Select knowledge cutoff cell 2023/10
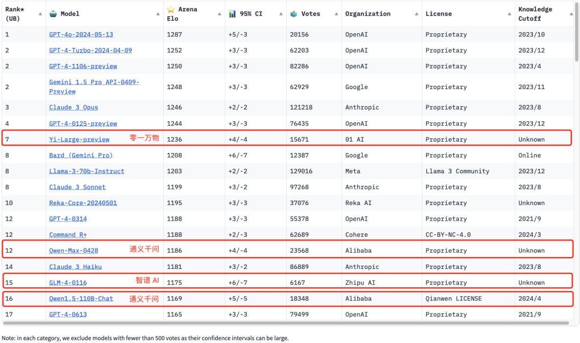 [531, 34]
